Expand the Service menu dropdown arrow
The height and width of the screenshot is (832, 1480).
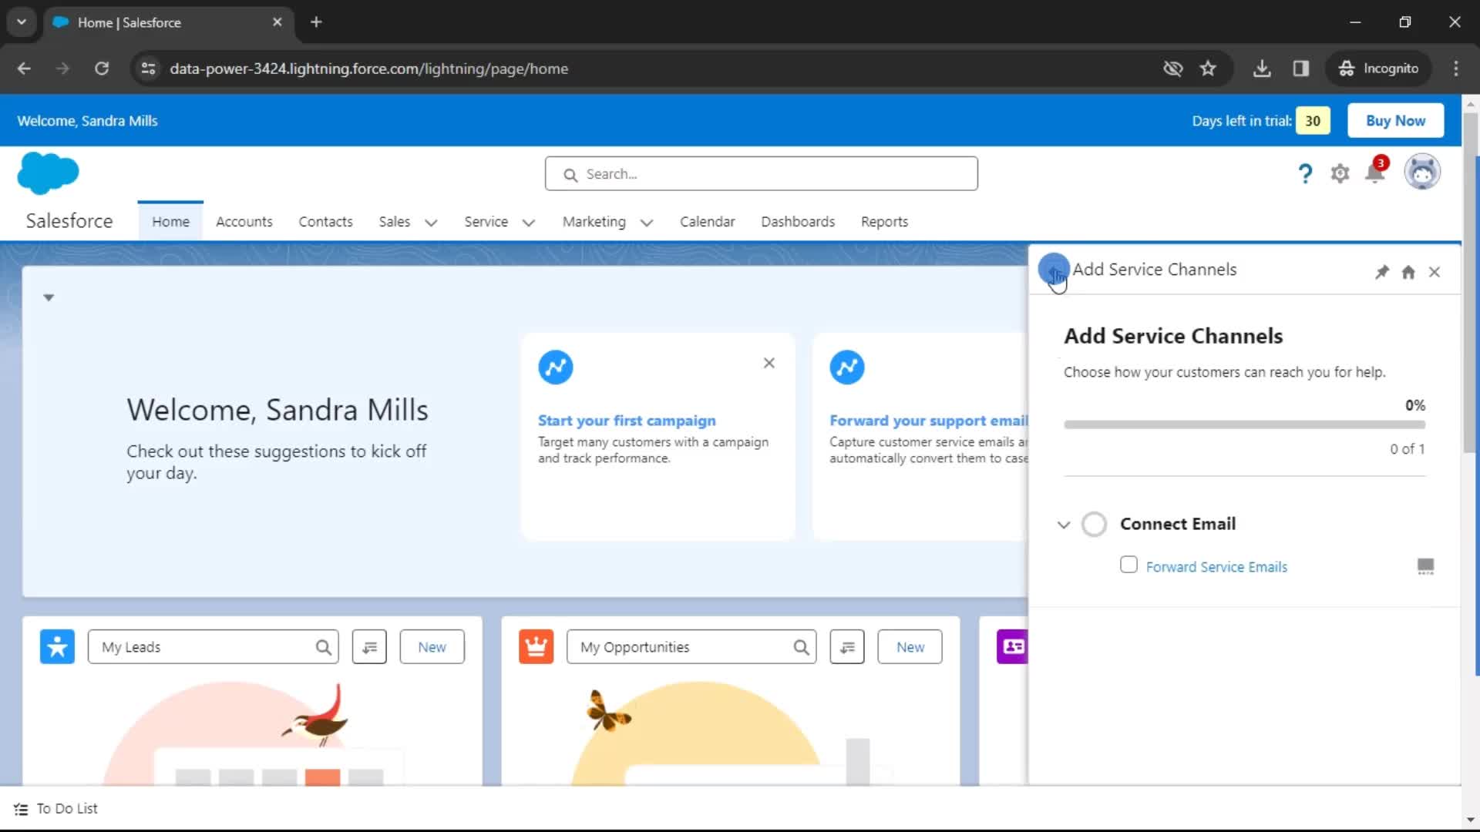(529, 223)
